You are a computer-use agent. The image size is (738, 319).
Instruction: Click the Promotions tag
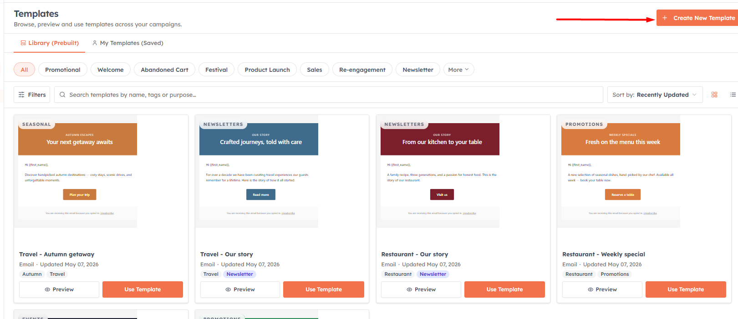(615, 274)
